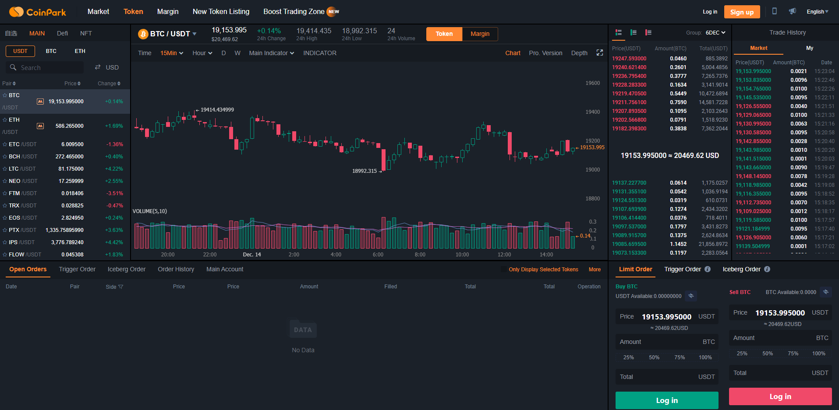Select the ETH quote market tab
Screen dimensions: 839x410
[x=80, y=51]
